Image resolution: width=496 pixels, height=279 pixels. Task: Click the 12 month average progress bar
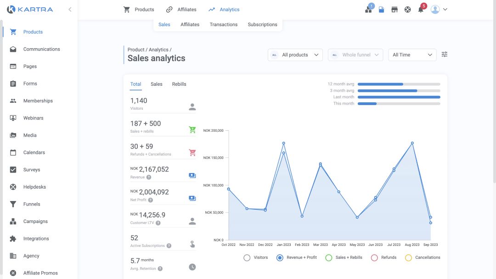coord(399,84)
